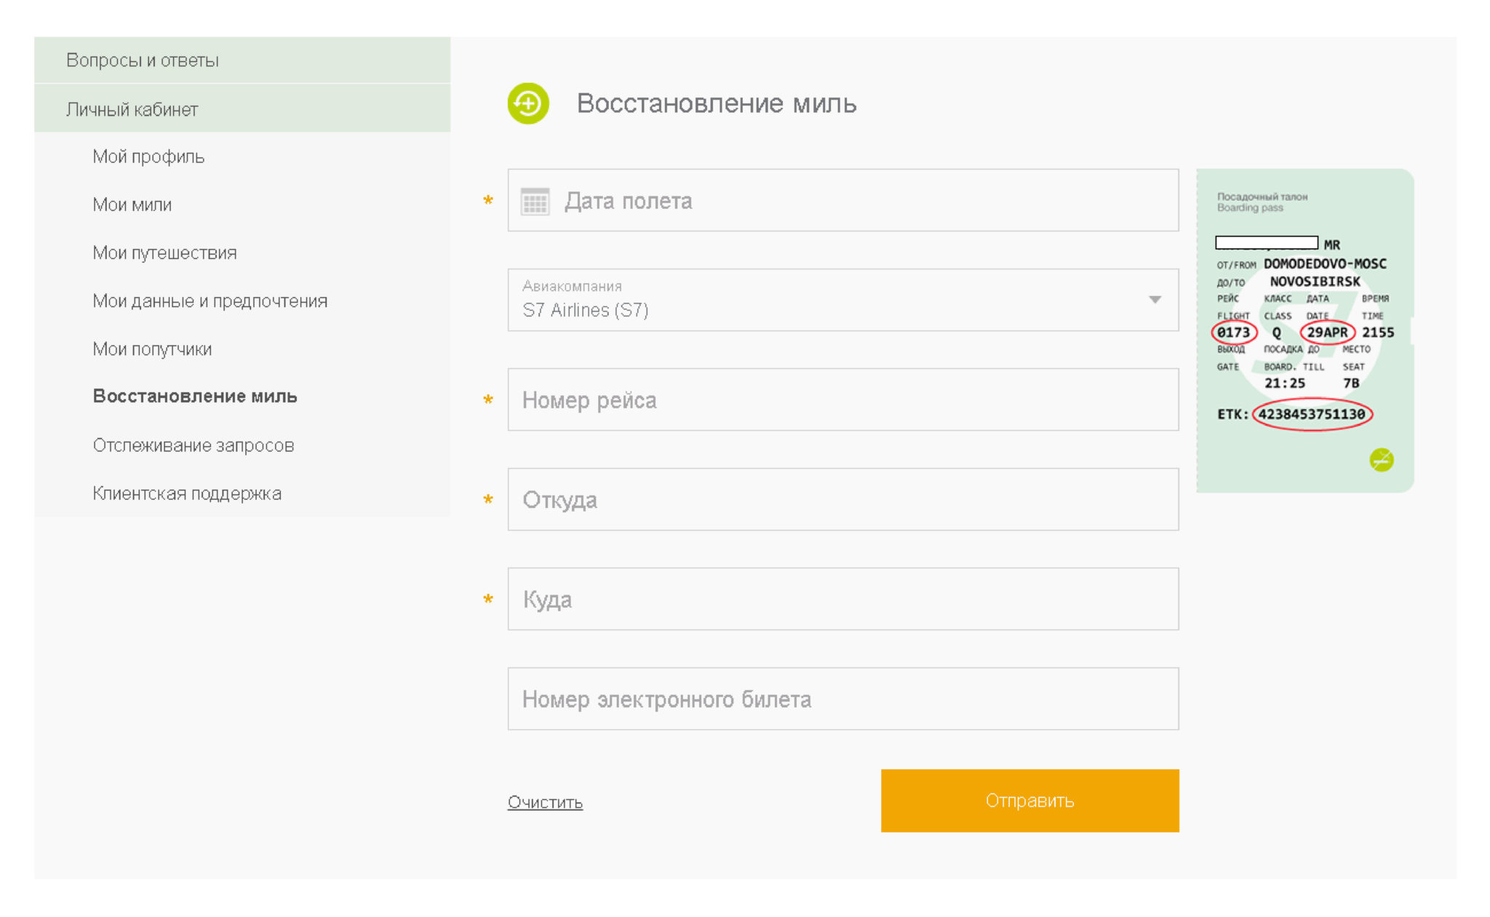The image size is (1490, 917).
Task: Open the calendar icon in flight date field
Action: pyautogui.click(x=535, y=201)
